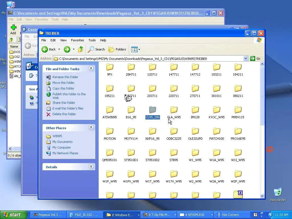
Task: Open the Back history dropdown arrow
Action: tap(59, 49)
